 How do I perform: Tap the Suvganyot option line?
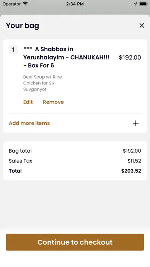coord(35,89)
